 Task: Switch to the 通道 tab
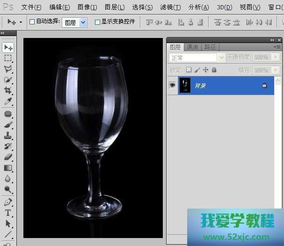click(x=192, y=47)
